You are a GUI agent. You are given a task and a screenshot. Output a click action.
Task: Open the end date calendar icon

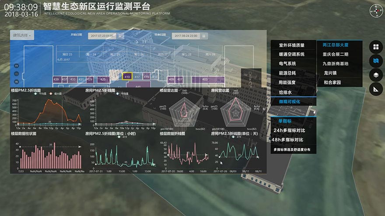[x=203, y=36]
